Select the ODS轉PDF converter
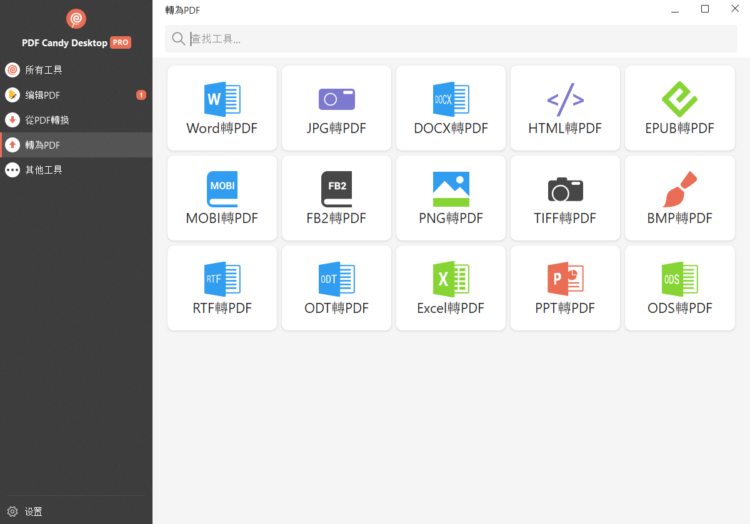This screenshot has height=524, width=750. [679, 288]
